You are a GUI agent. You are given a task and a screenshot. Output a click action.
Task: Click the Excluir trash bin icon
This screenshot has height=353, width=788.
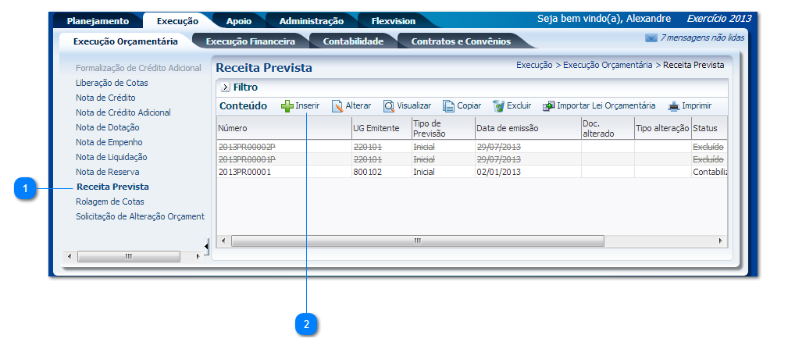pos(498,106)
